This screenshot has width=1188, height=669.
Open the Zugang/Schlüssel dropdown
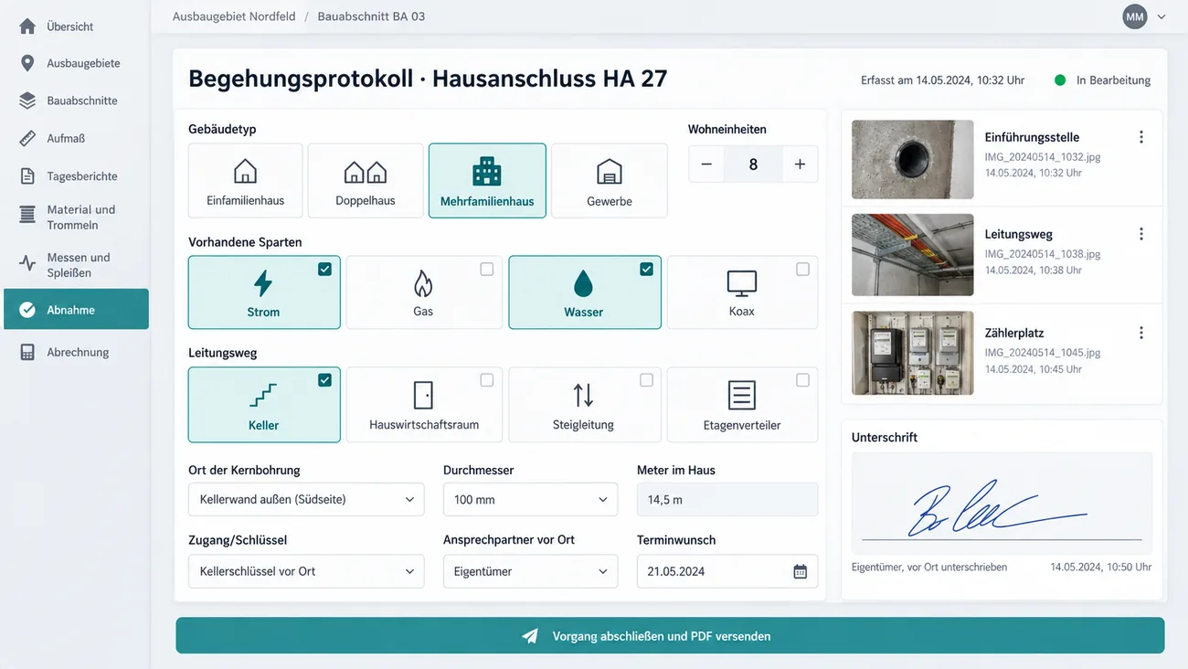coord(306,571)
